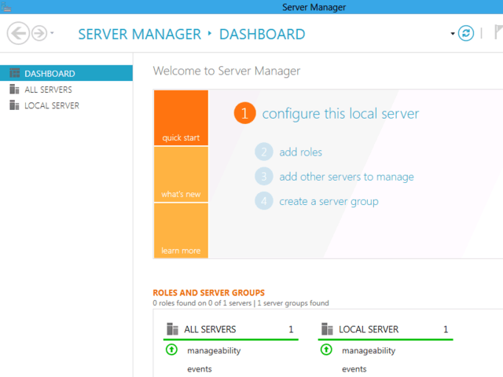The width and height of the screenshot is (503, 377).
Task: Click events under Local Server tile
Action: click(x=354, y=369)
